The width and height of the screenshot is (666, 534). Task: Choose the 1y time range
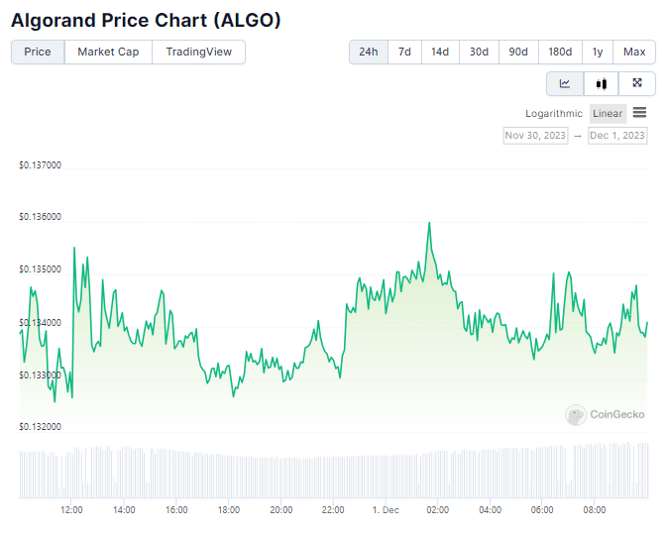pyautogui.click(x=598, y=52)
